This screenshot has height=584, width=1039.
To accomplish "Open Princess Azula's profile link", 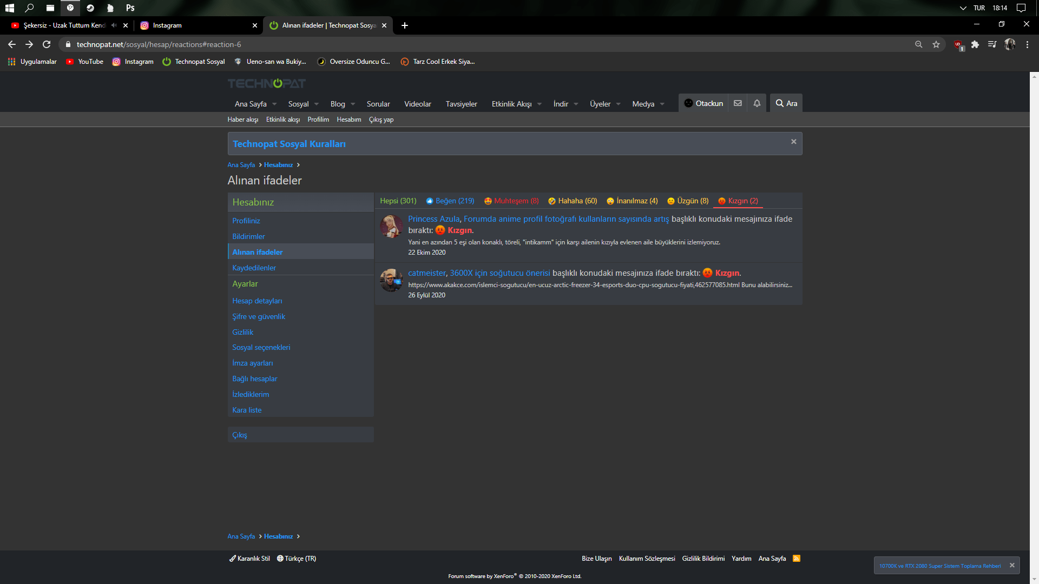I will tap(433, 219).
